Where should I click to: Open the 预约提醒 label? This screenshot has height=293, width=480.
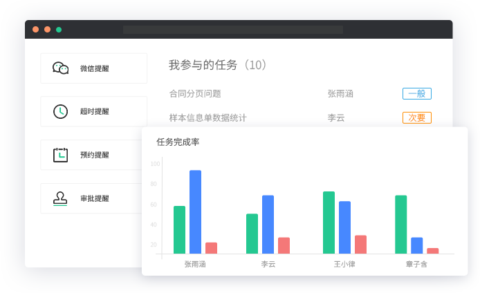click(x=95, y=155)
